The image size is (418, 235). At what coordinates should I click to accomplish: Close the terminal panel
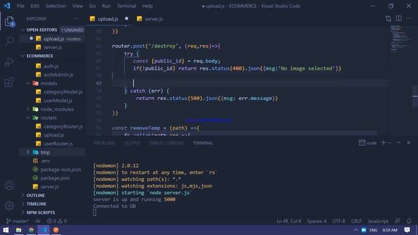click(x=409, y=143)
